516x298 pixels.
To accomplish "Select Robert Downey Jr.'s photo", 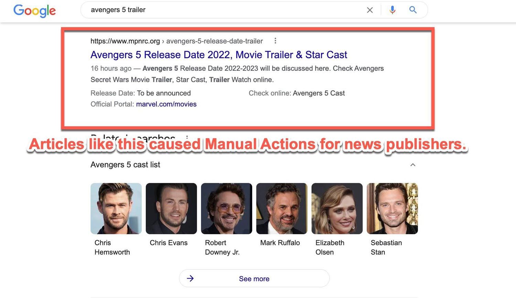I will coord(226,209).
